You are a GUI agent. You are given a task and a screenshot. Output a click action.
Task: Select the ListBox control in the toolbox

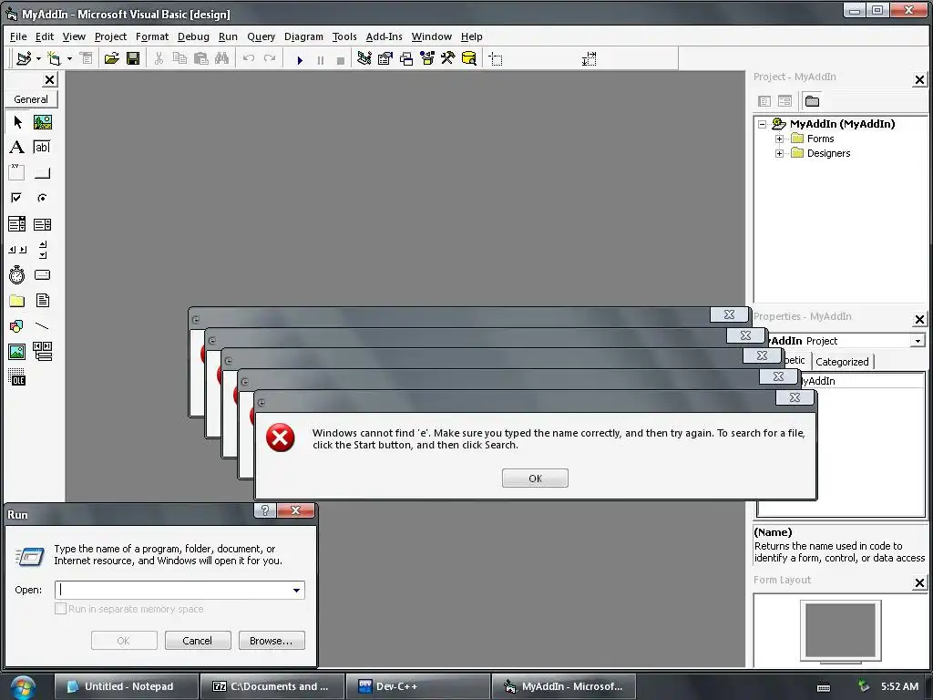click(x=42, y=224)
